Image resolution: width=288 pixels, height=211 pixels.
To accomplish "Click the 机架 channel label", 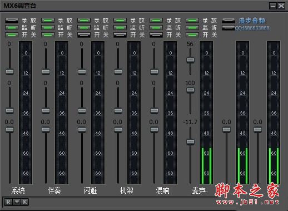I will [x=126, y=190].
